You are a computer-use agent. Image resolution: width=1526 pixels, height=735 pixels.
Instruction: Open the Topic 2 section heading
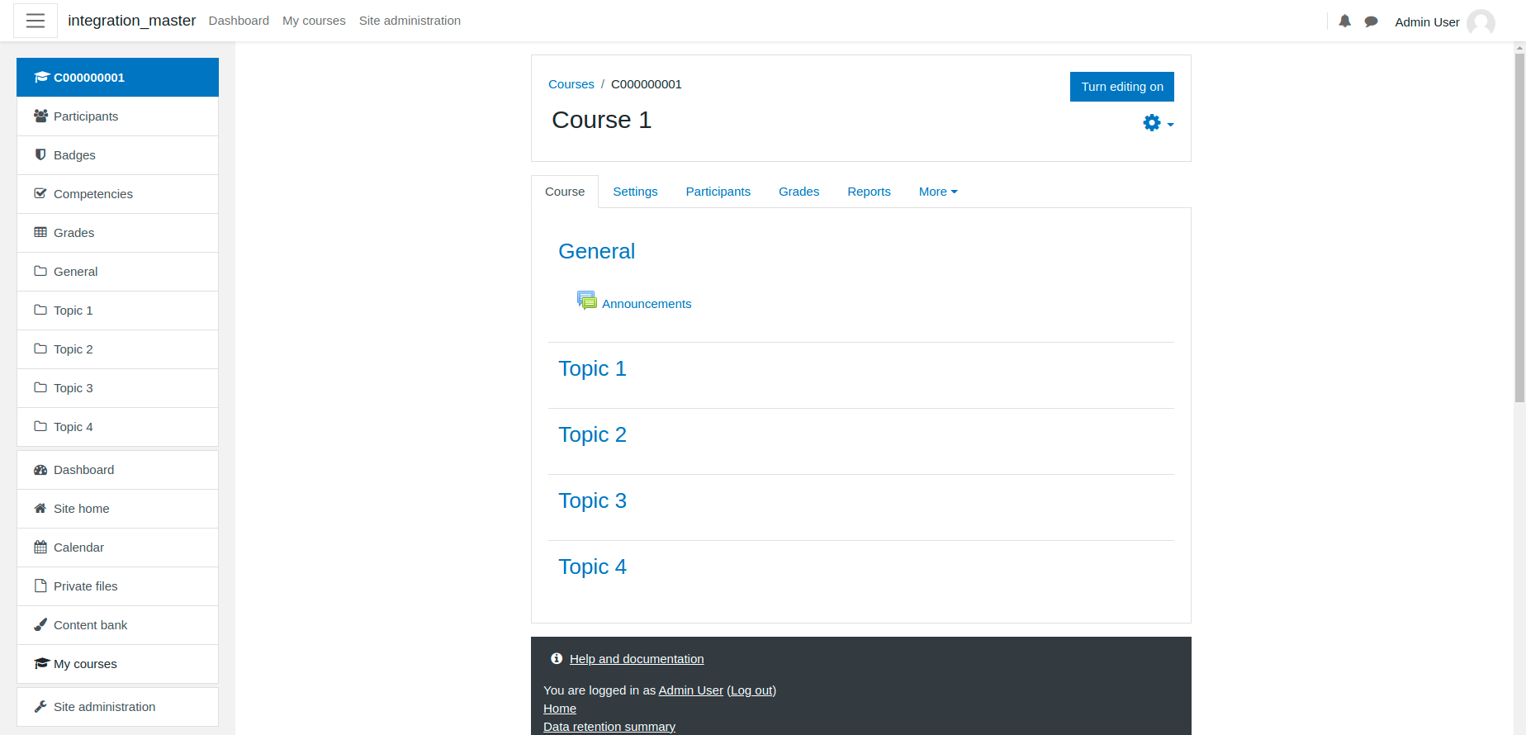click(x=592, y=434)
